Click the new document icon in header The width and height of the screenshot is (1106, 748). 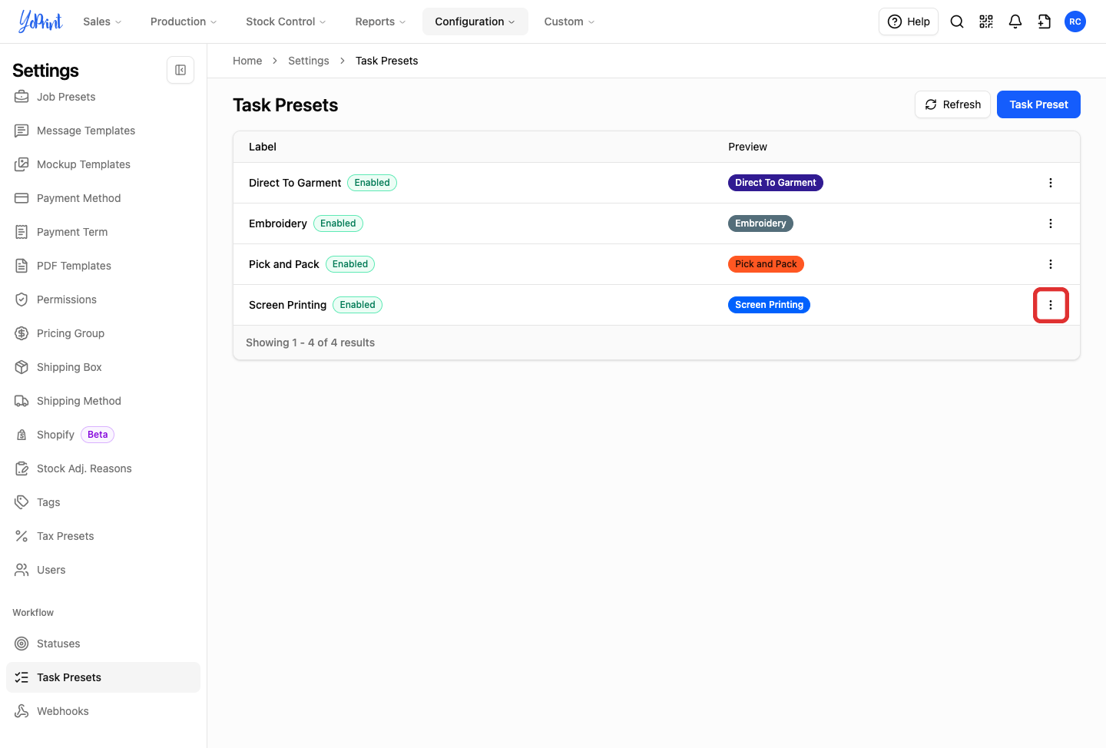[1045, 22]
